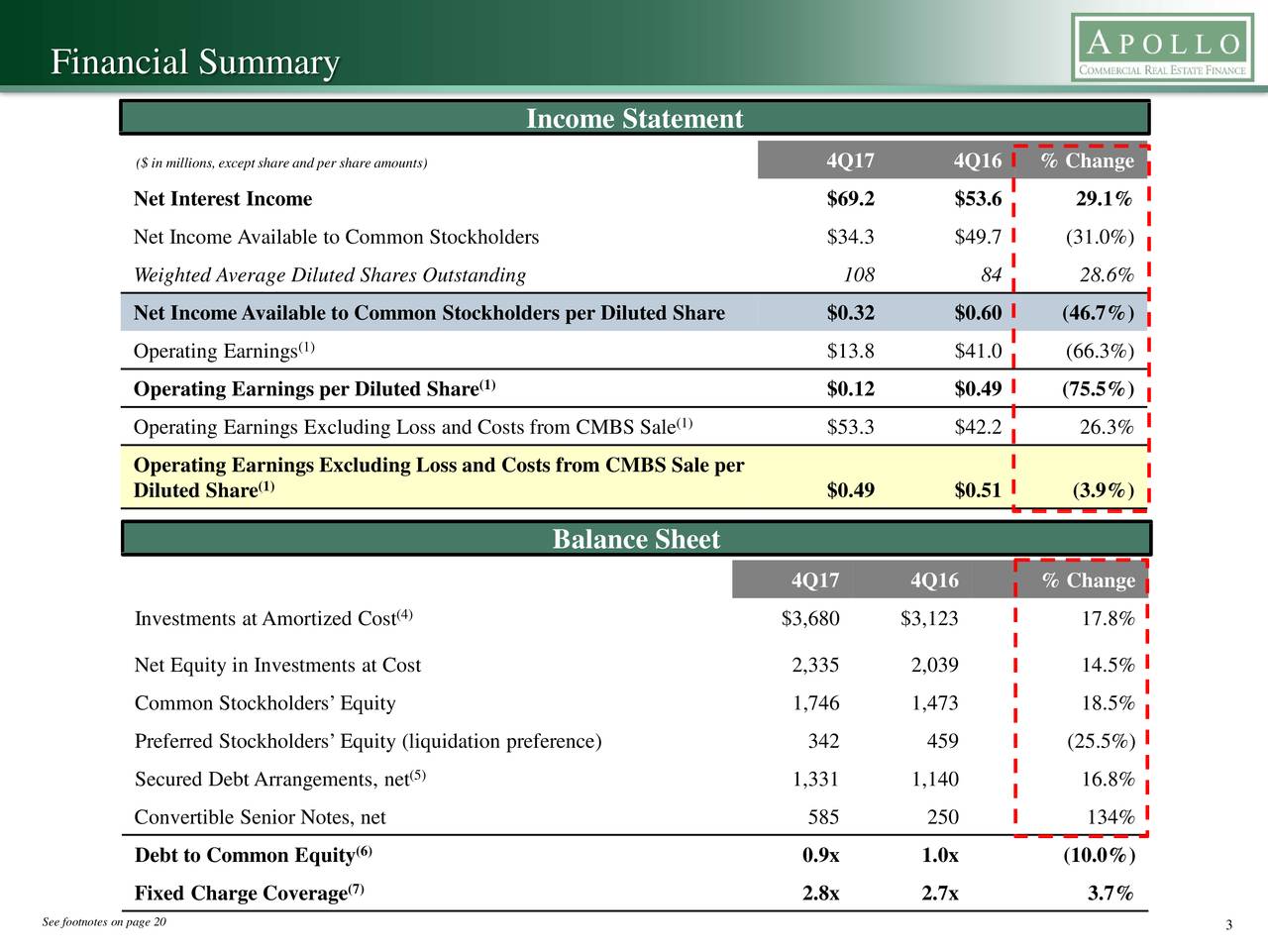Select the 1,746 common equity value
This screenshot has height=951, width=1268.
click(815, 703)
